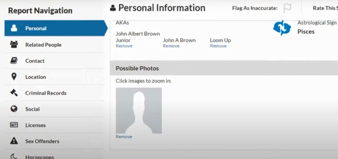338x159 pixels.
Task: Remove the Loom Up alias
Action: (x=219, y=46)
